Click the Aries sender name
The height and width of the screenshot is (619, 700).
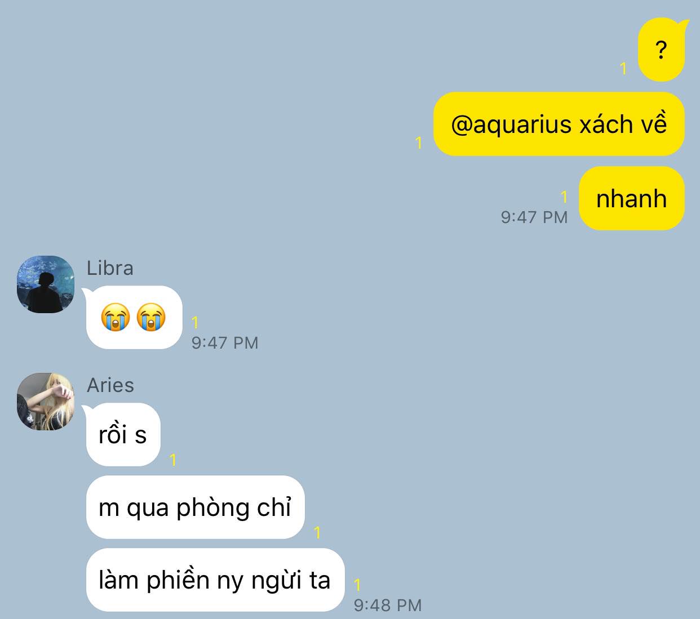coord(110,385)
